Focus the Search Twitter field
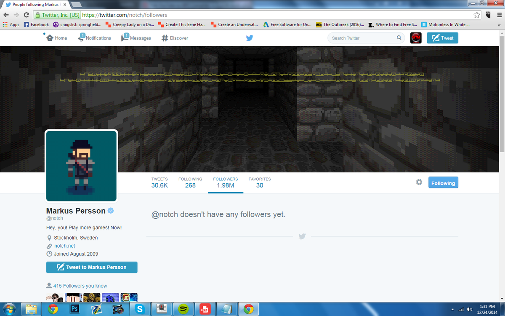505x316 pixels. coord(365,38)
